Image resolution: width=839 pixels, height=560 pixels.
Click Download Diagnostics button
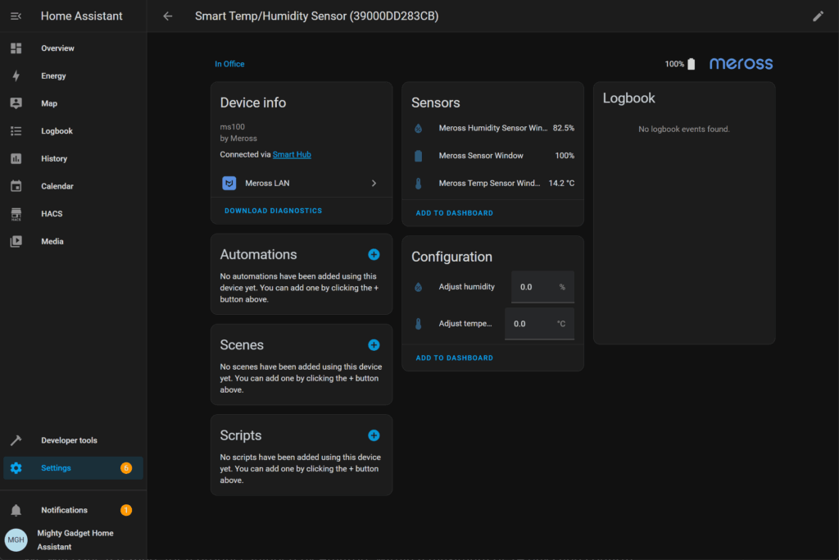(x=273, y=211)
